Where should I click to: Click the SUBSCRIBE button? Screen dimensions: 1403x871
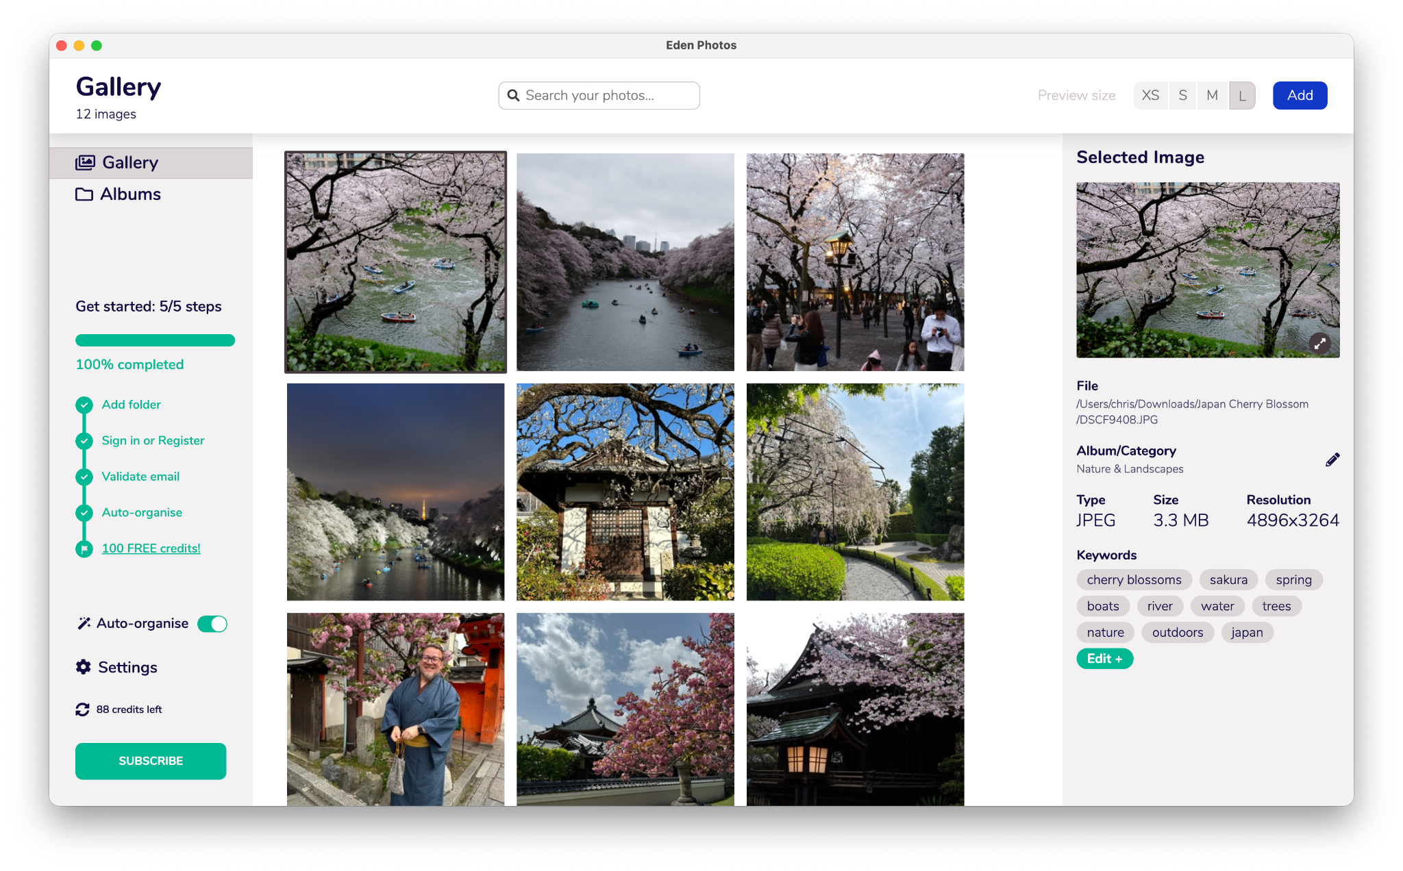tap(151, 761)
